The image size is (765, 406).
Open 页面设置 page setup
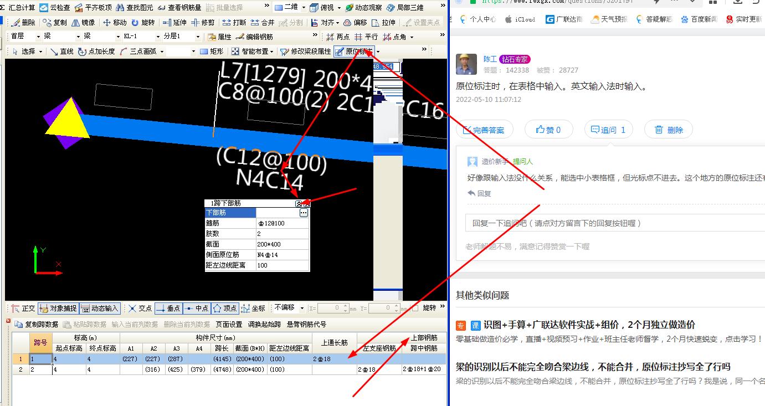[229, 324]
